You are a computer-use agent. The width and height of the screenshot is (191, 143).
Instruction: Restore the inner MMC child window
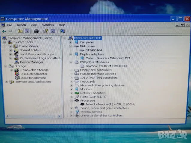[182, 25]
